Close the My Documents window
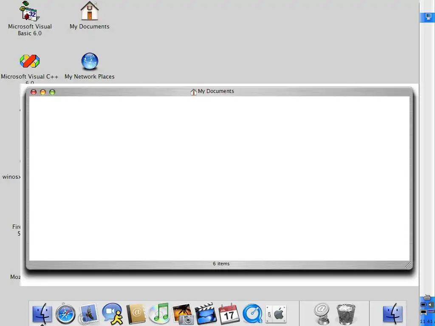Screen dimensions: 435x326 pos(34,92)
